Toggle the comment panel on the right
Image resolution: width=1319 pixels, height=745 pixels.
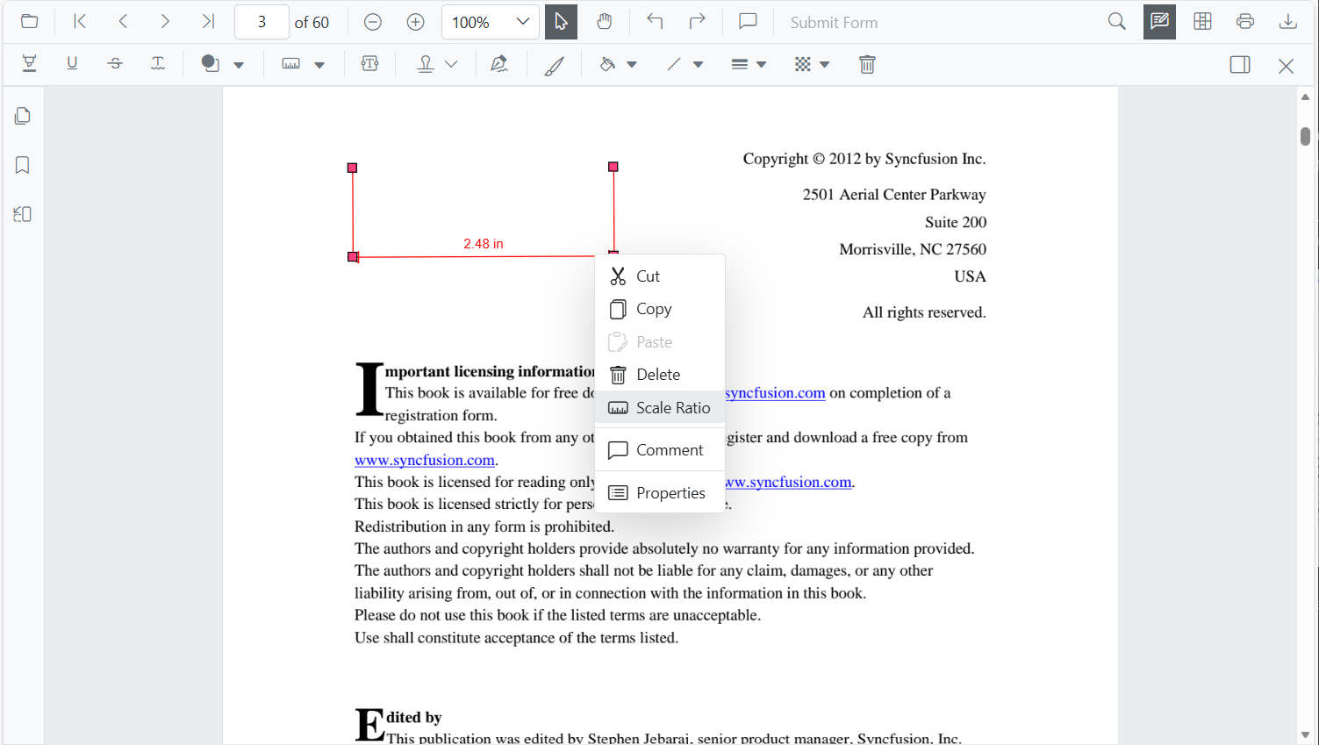tap(1239, 64)
